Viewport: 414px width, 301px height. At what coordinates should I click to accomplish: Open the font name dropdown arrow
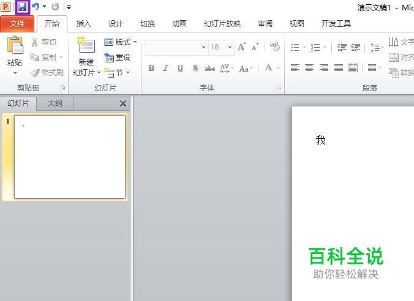point(203,48)
